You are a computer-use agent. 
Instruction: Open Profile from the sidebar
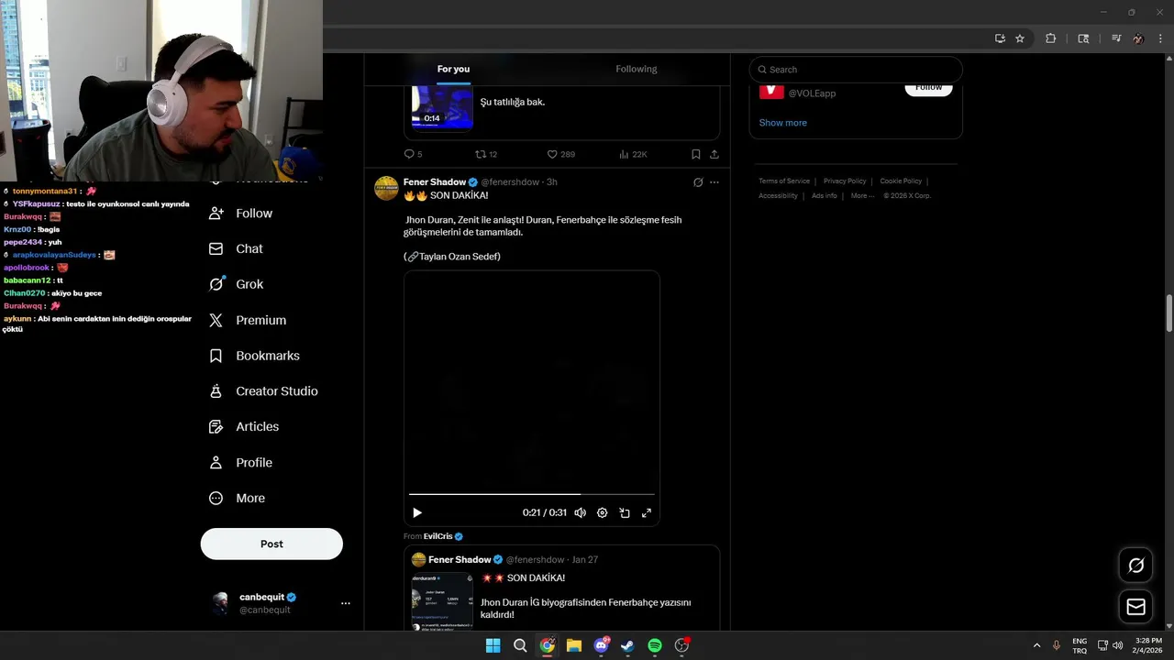point(241,463)
